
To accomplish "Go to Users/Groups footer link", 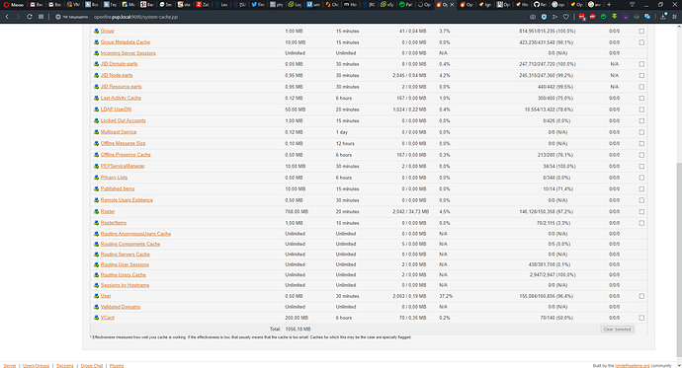I will 37,366.
